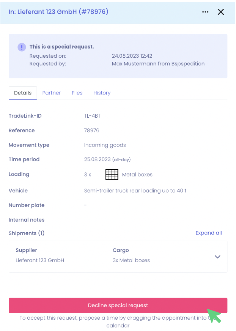Open the three-dots more options menu
The width and height of the screenshot is (236, 331).
tap(205, 12)
